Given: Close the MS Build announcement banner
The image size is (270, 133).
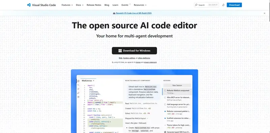Looking at the screenshot, I should (265, 13).
